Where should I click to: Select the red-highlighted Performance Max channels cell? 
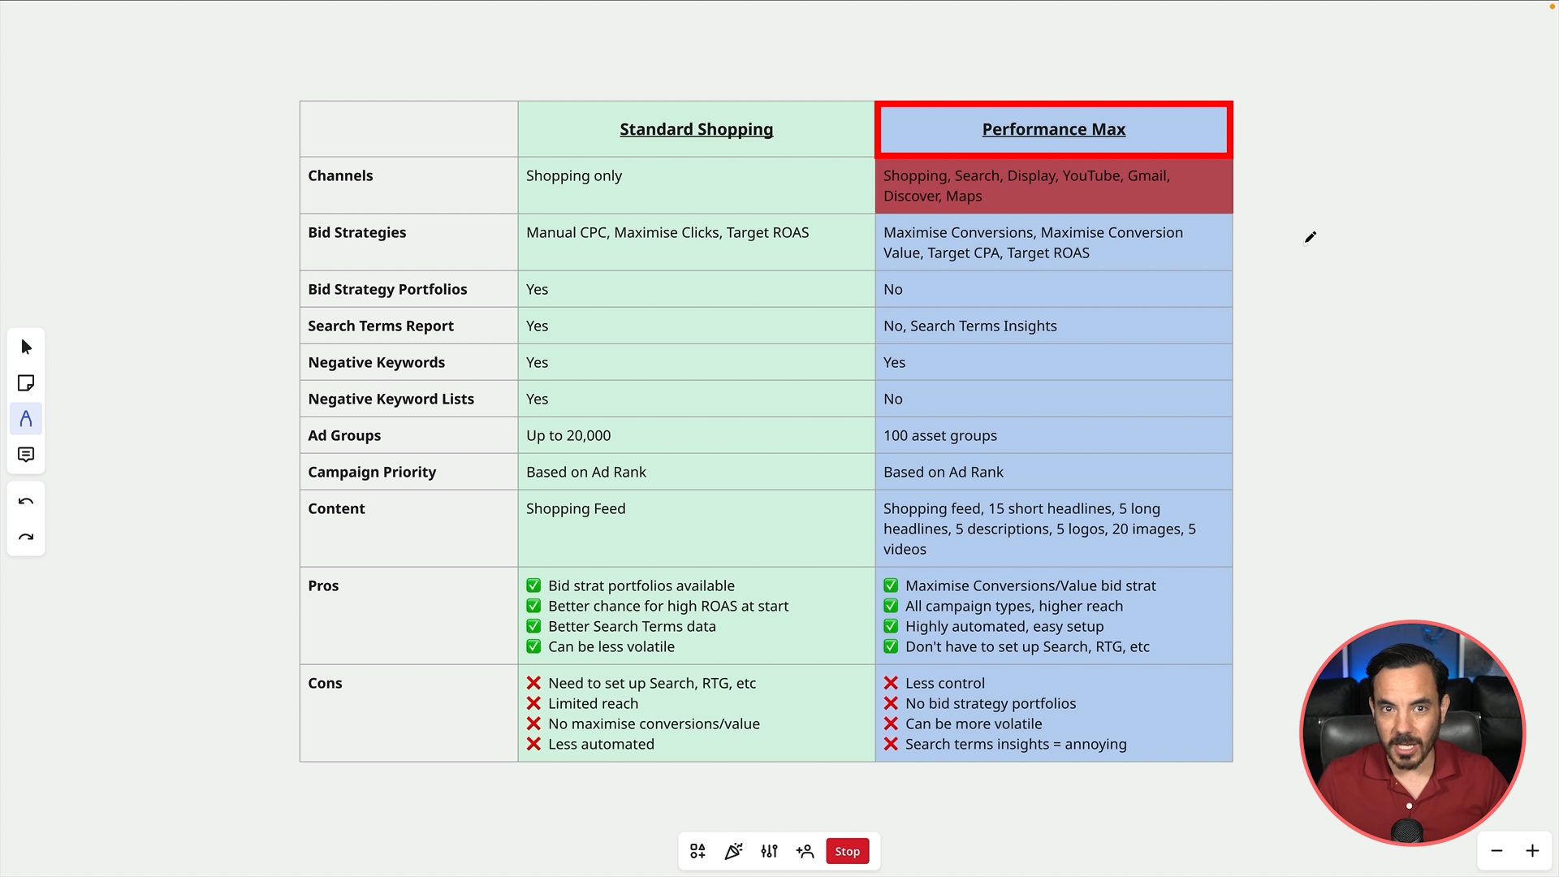(1053, 186)
